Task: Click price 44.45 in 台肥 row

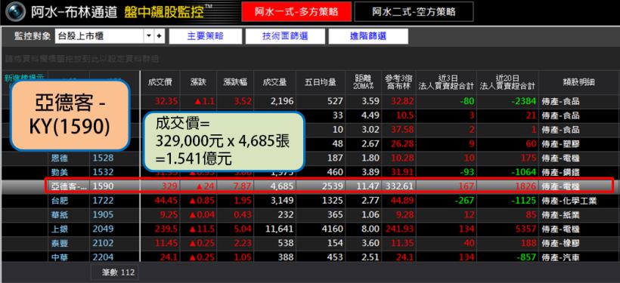Action: [x=166, y=201]
